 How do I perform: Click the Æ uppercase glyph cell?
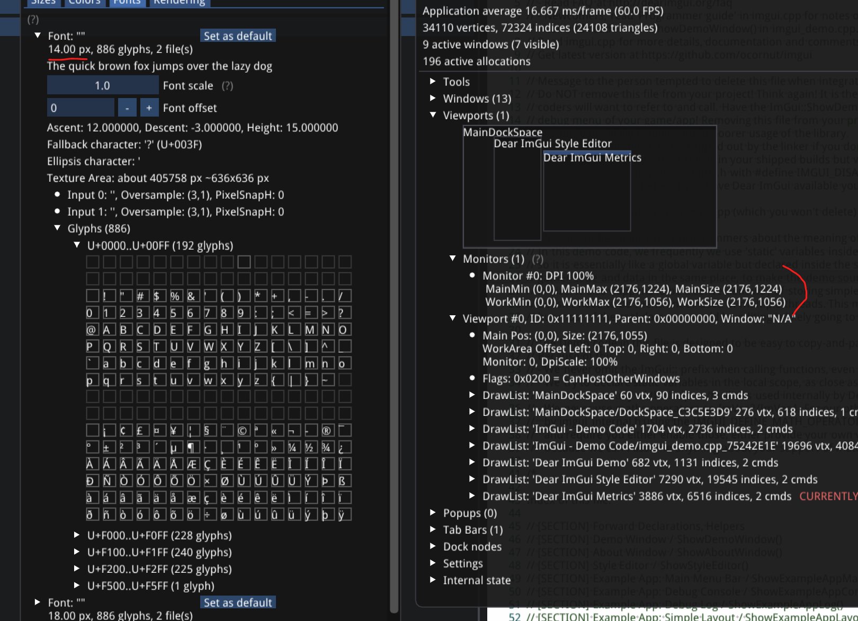[193, 464]
